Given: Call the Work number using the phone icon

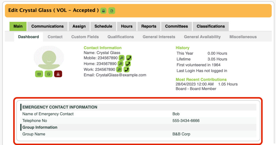Looking at the screenshot, I should pyautogui.click(x=126, y=69).
